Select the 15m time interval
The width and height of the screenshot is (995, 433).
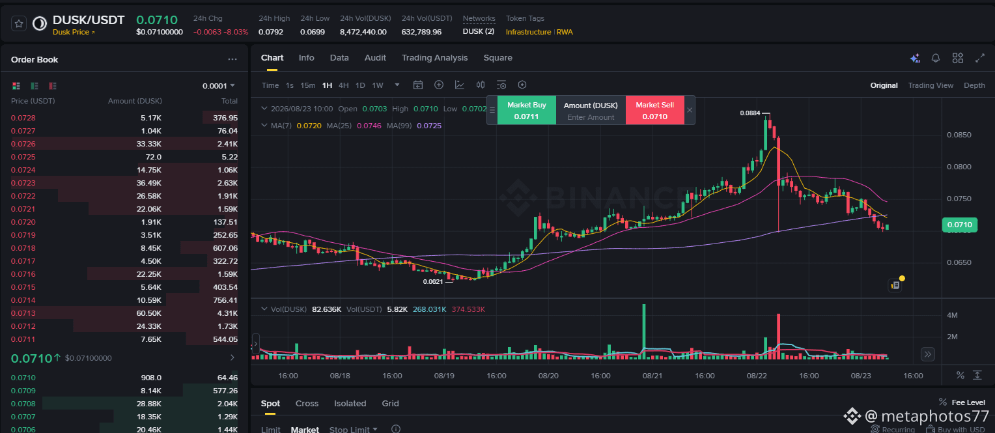308,85
